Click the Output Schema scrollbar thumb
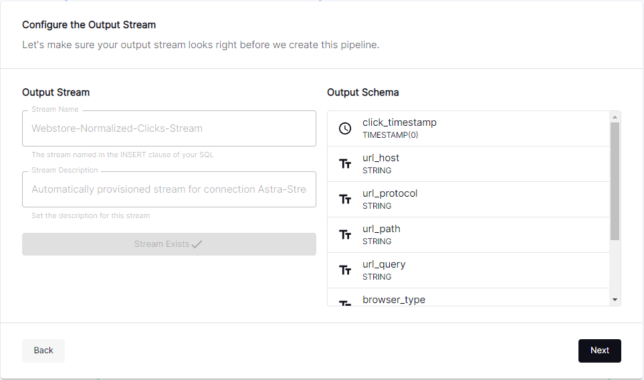 coord(615,181)
